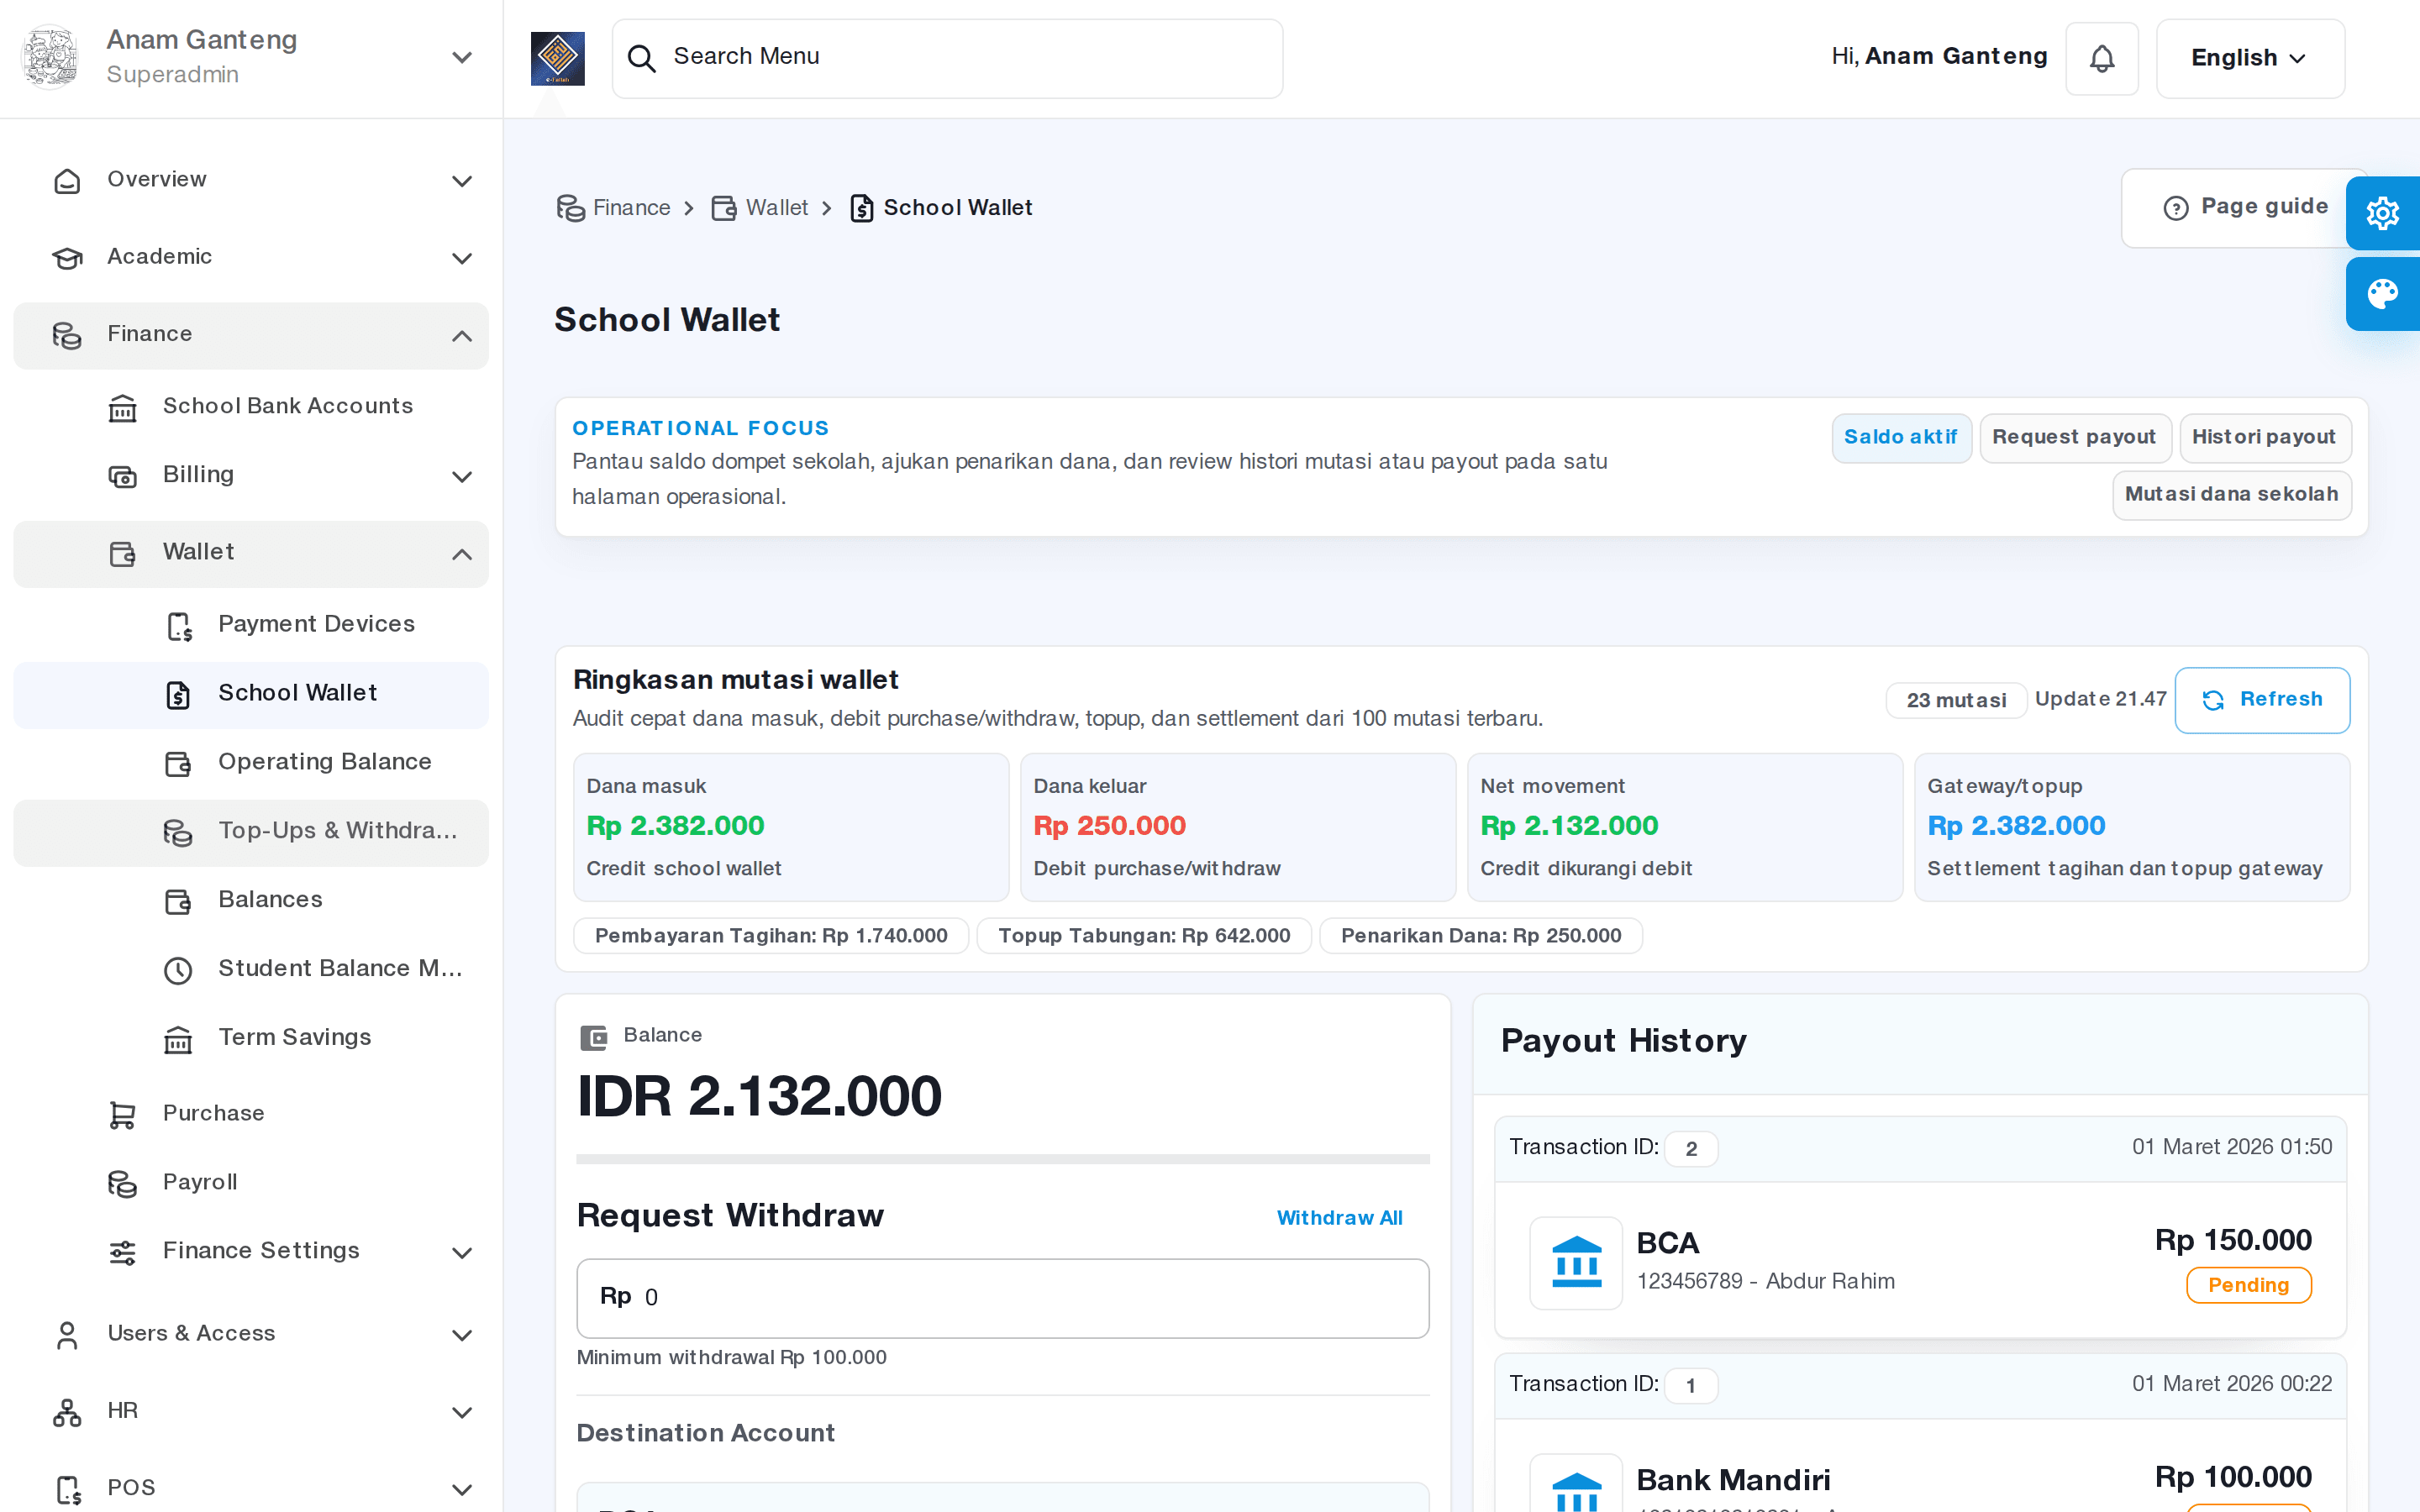
Task: Expand the Finance Settings submenu
Action: click(461, 1252)
